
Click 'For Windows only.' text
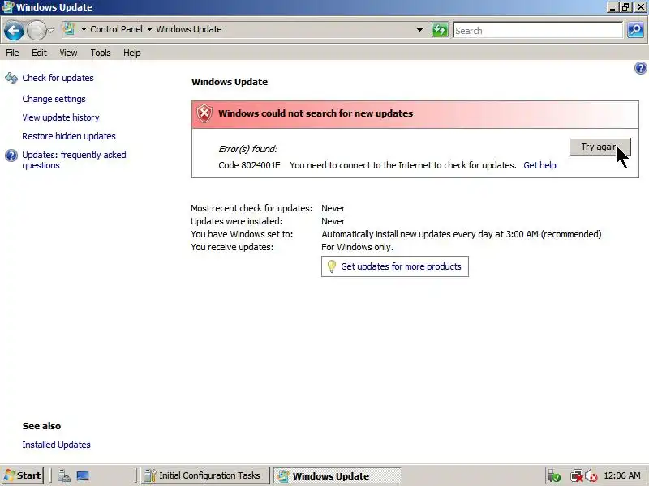point(357,247)
